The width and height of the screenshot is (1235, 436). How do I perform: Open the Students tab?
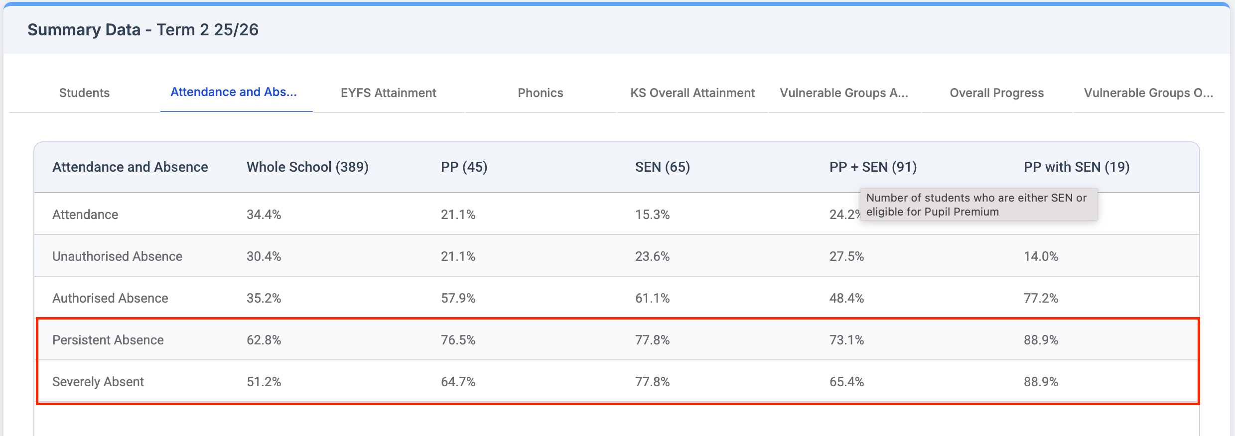click(84, 93)
